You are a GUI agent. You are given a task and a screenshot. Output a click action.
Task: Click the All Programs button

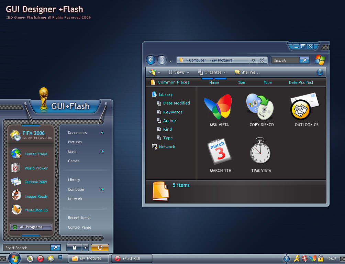pos(31,227)
